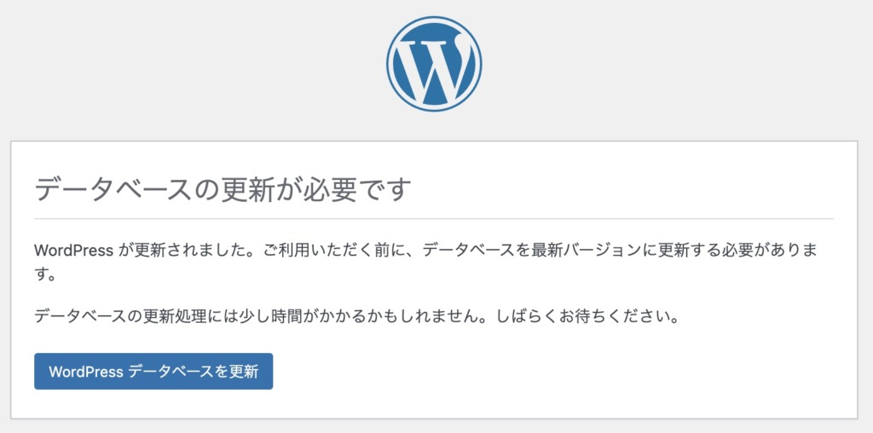Click empty white panel area beside the blue button
This screenshot has width=873, height=433.
(557, 372)
